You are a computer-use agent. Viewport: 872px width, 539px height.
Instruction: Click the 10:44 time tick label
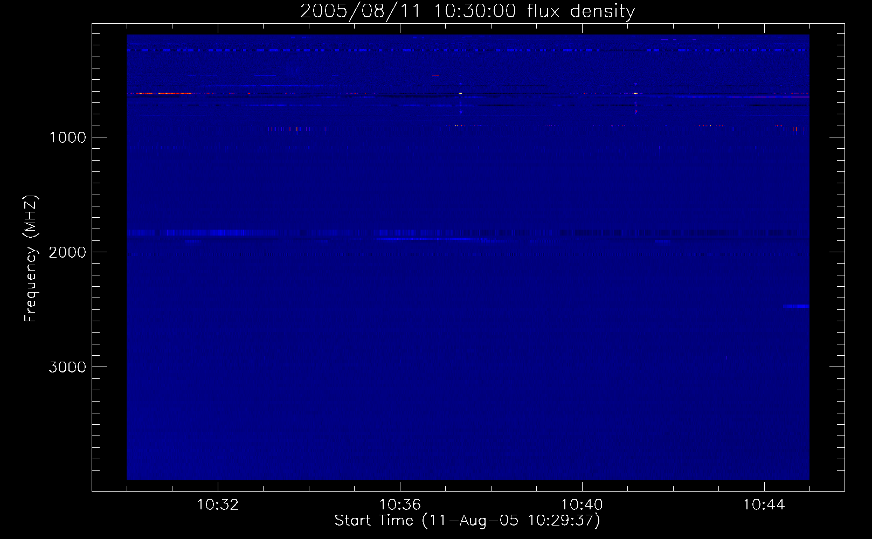(x=764, y=505)
